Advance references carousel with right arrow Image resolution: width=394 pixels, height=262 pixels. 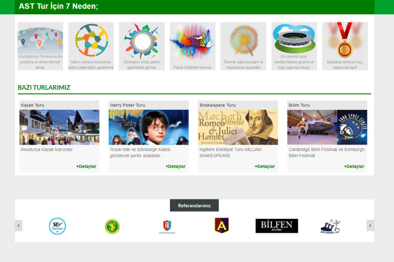pyautogui.click(x=370, y=226)
